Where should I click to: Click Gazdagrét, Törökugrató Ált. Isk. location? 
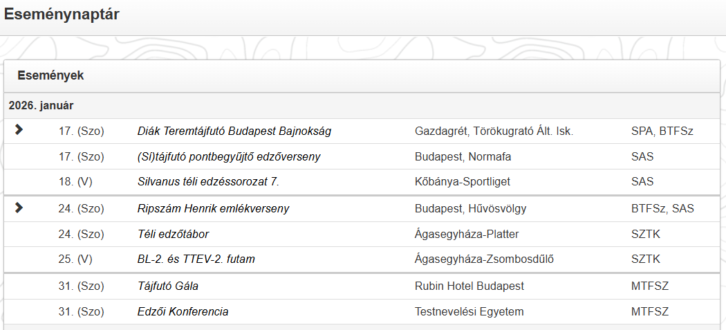(494, 131)
